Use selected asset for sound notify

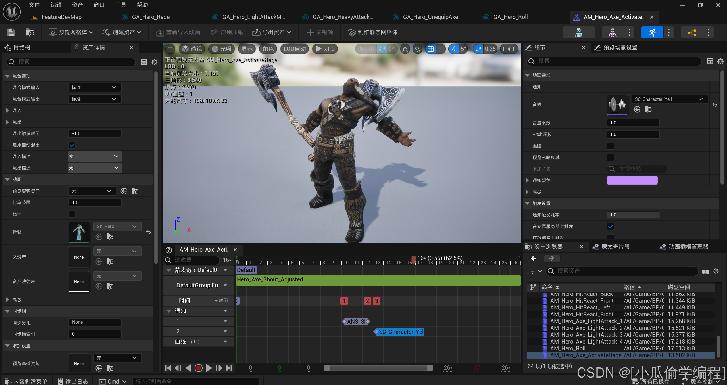[x=637, y=109]
